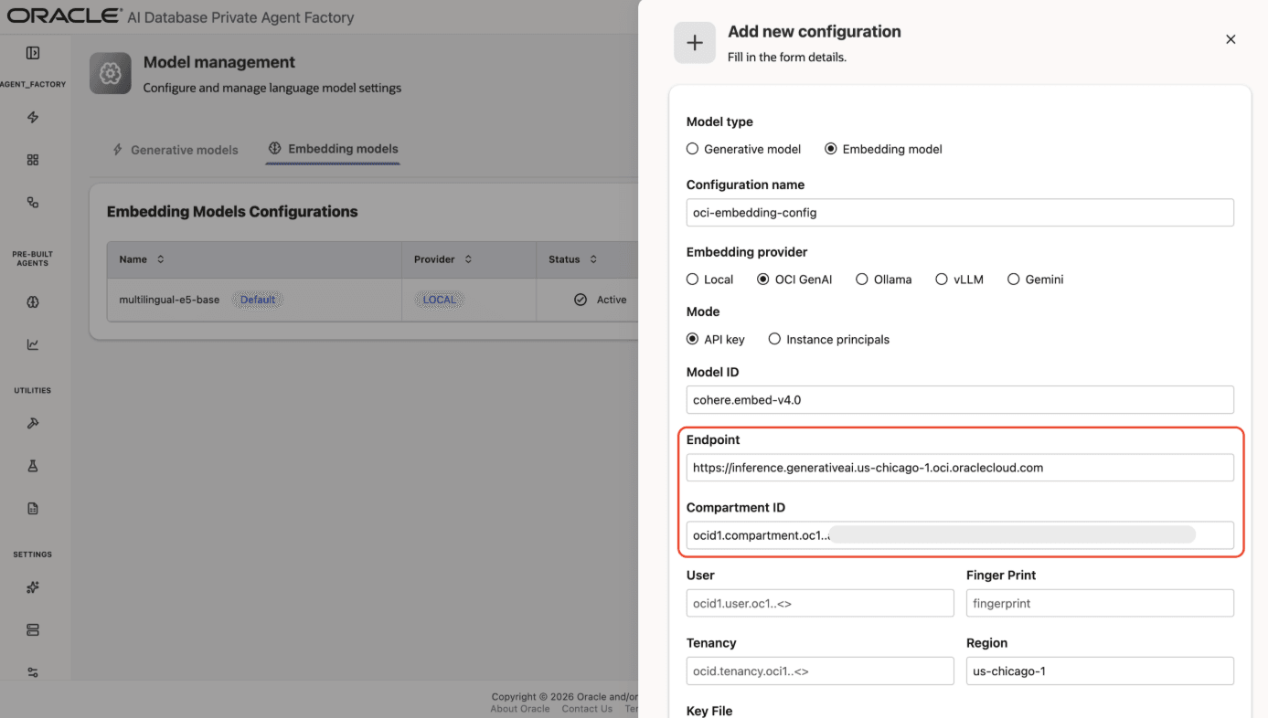The height and width of the screenshot is (718, 1268).
Task: Click the Finger Print input field
Action: click(x=1100, y=603)
